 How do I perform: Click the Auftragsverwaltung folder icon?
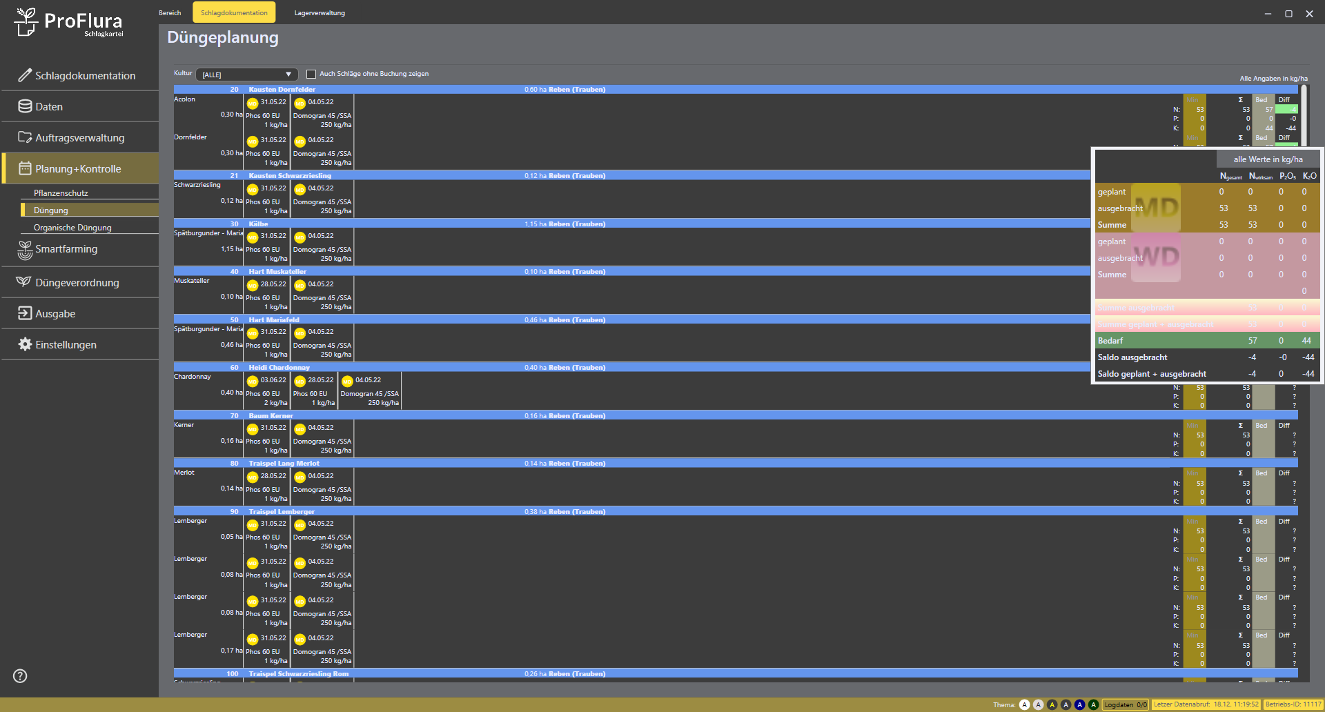25,137
